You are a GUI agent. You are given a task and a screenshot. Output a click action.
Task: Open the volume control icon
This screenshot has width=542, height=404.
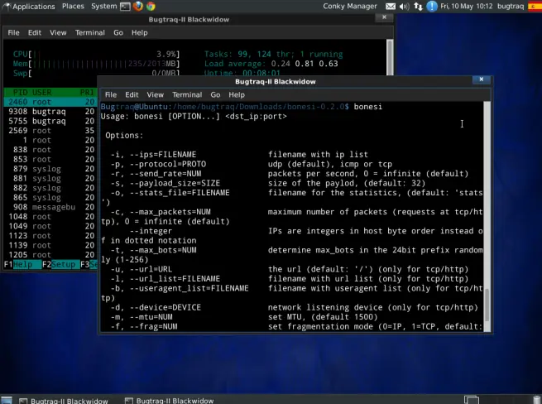(x=404, y=7)
